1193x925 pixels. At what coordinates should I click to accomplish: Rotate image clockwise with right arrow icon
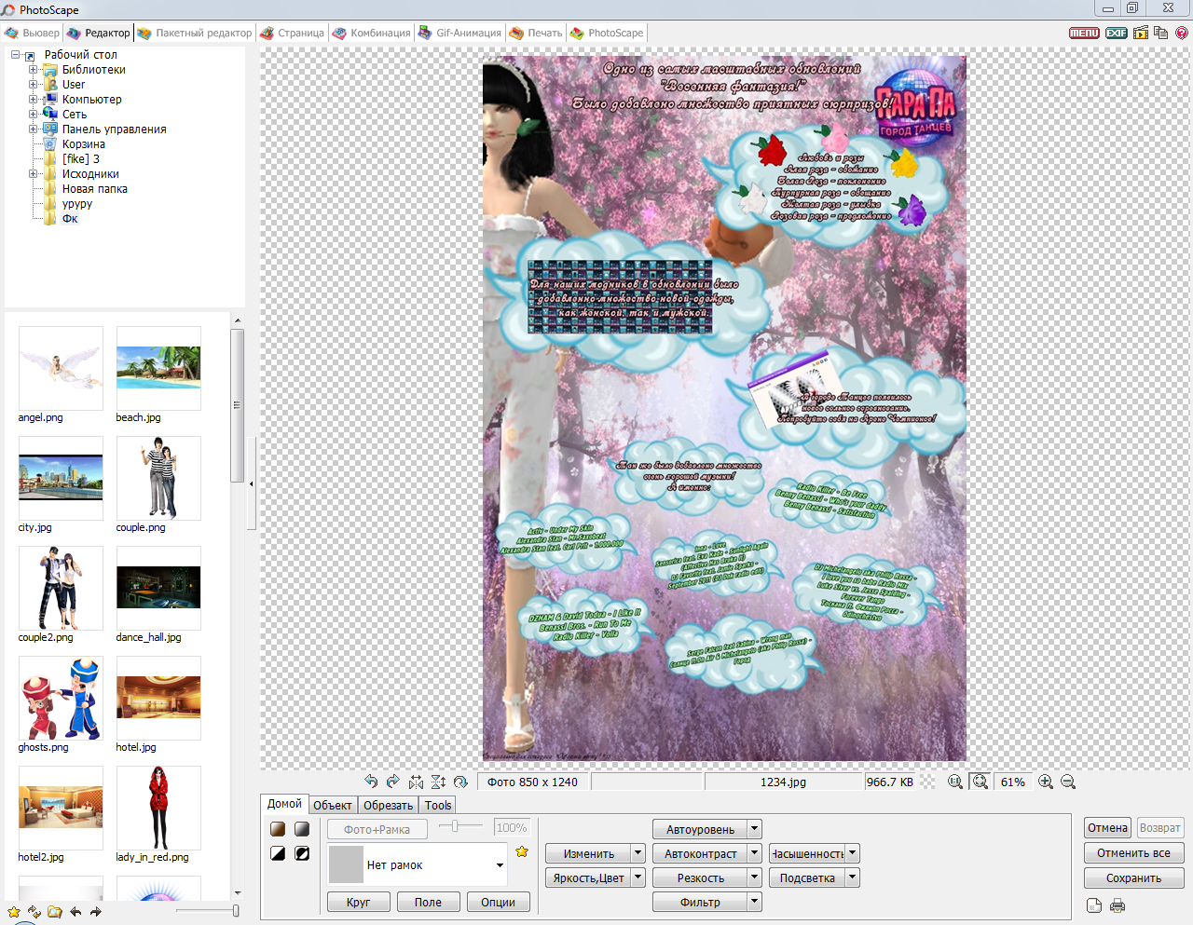point(393,782)
